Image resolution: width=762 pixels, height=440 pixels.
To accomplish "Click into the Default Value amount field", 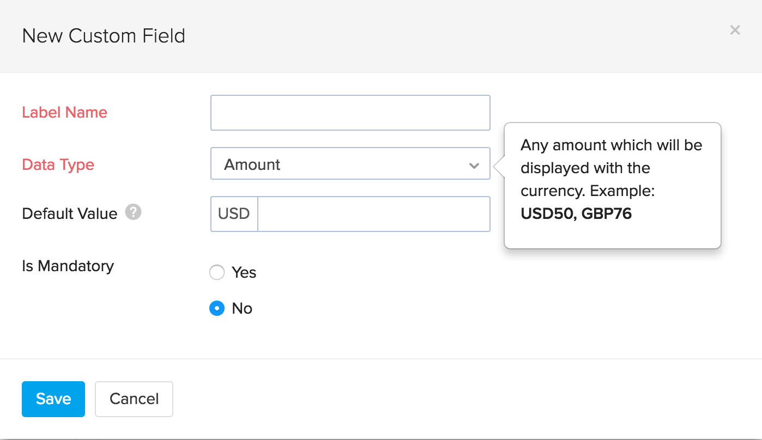I will click(x=373, y=213).
